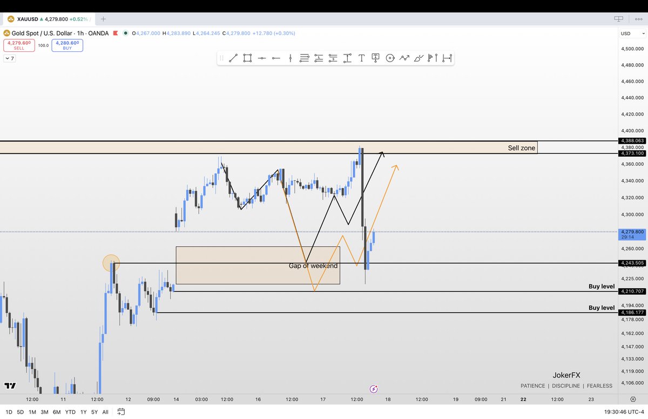Click the 4,388.063 price axis label
The image size is (648, 419).
[x=632, y=140]
